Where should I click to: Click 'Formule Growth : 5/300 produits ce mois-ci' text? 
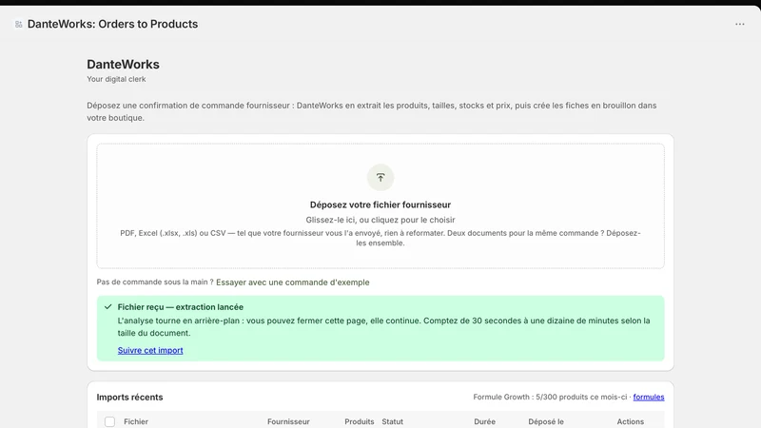(x=550, y=397)
